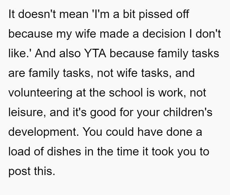Image resolution: width=230 pixels, height=195 pixels.
Task: Click the words 'pissed off'
Action: (x=164, y=15)
